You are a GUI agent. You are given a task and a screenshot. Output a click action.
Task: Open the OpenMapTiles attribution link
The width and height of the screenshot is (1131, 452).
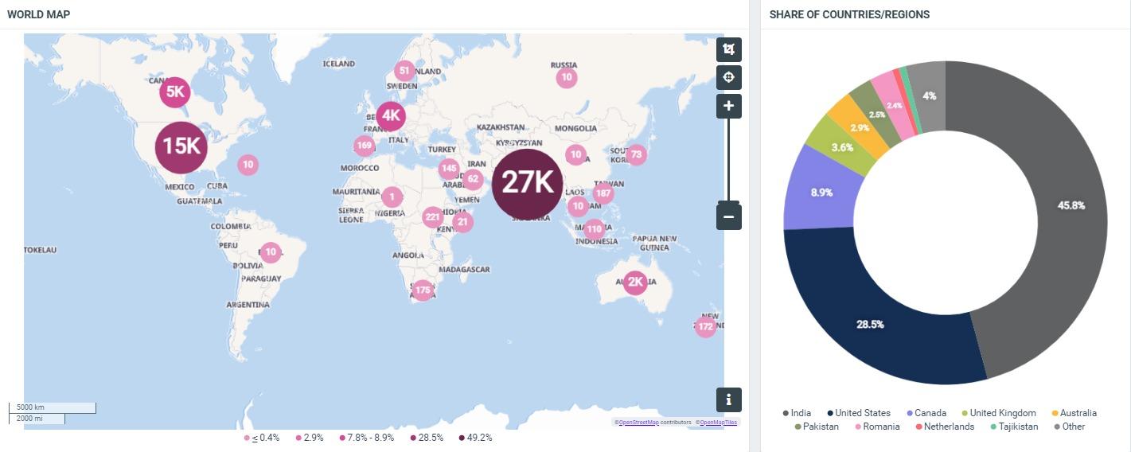(x=719, y=423)
